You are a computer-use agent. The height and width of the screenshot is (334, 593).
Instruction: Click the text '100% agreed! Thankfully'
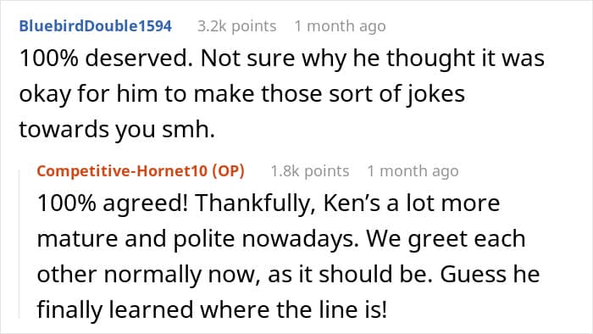click(176, 203)
